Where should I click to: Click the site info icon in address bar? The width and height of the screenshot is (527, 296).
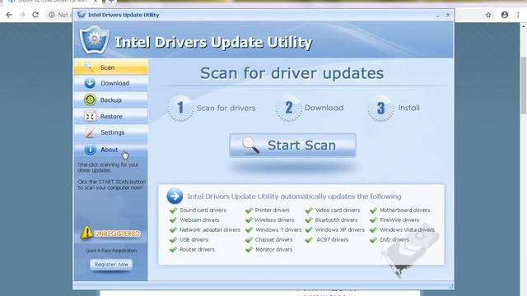point(52,15)
